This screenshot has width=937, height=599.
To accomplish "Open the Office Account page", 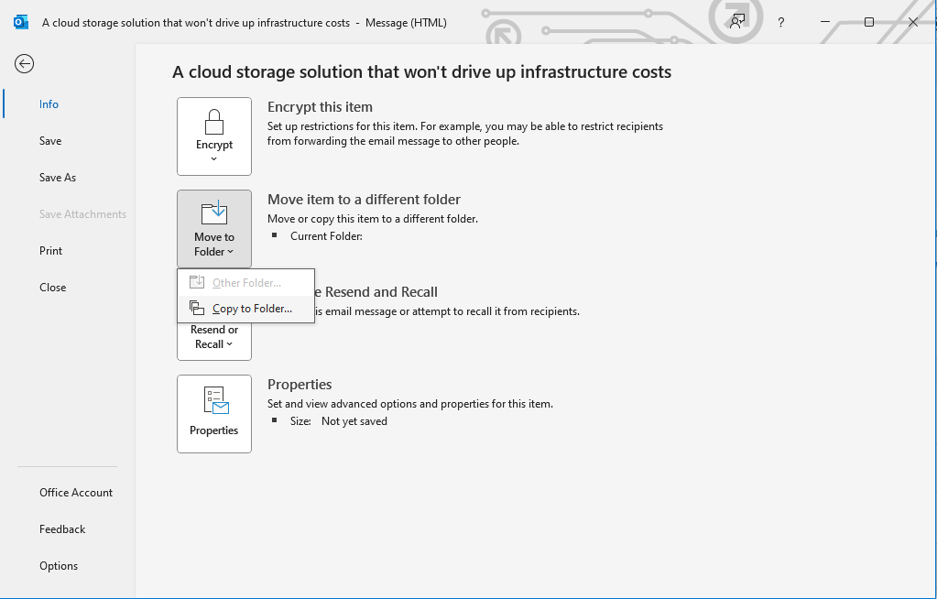I will click(x=76, y=492).
